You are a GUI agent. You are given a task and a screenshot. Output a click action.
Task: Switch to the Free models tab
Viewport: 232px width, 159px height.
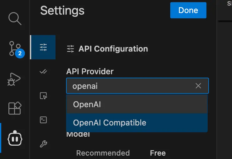coord(158,153)
